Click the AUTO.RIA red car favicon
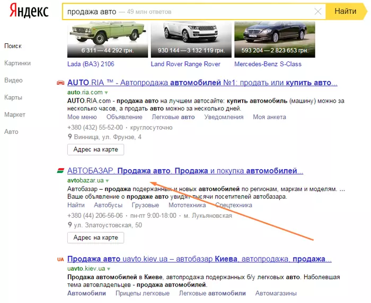This screenshot has height=303, width=371. [60, 82]
